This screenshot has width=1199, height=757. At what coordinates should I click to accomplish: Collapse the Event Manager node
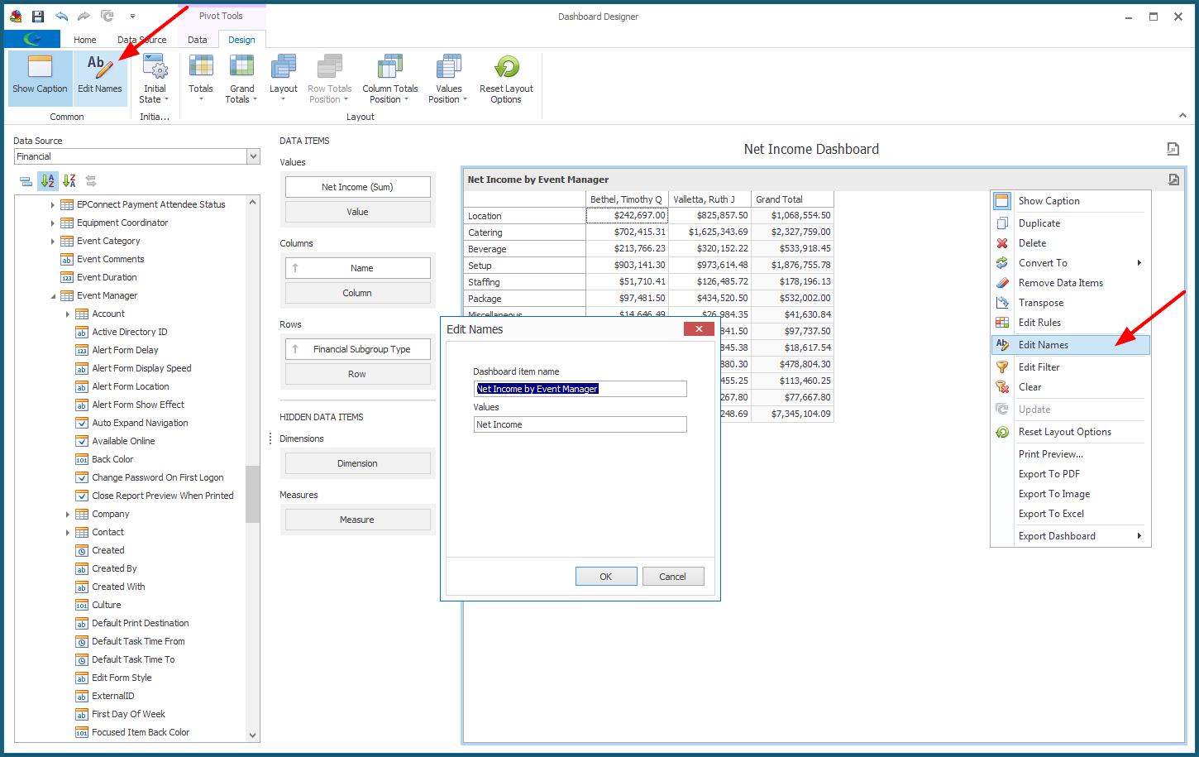(x=53, y=296)
